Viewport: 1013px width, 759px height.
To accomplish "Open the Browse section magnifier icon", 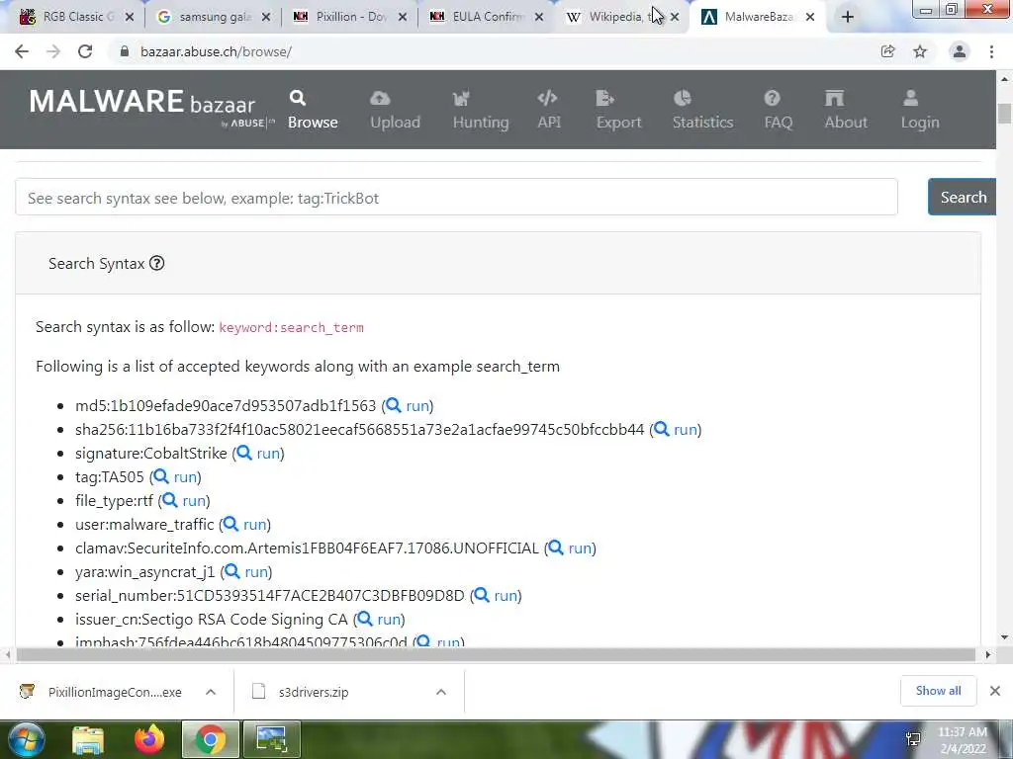I will 298,98.
